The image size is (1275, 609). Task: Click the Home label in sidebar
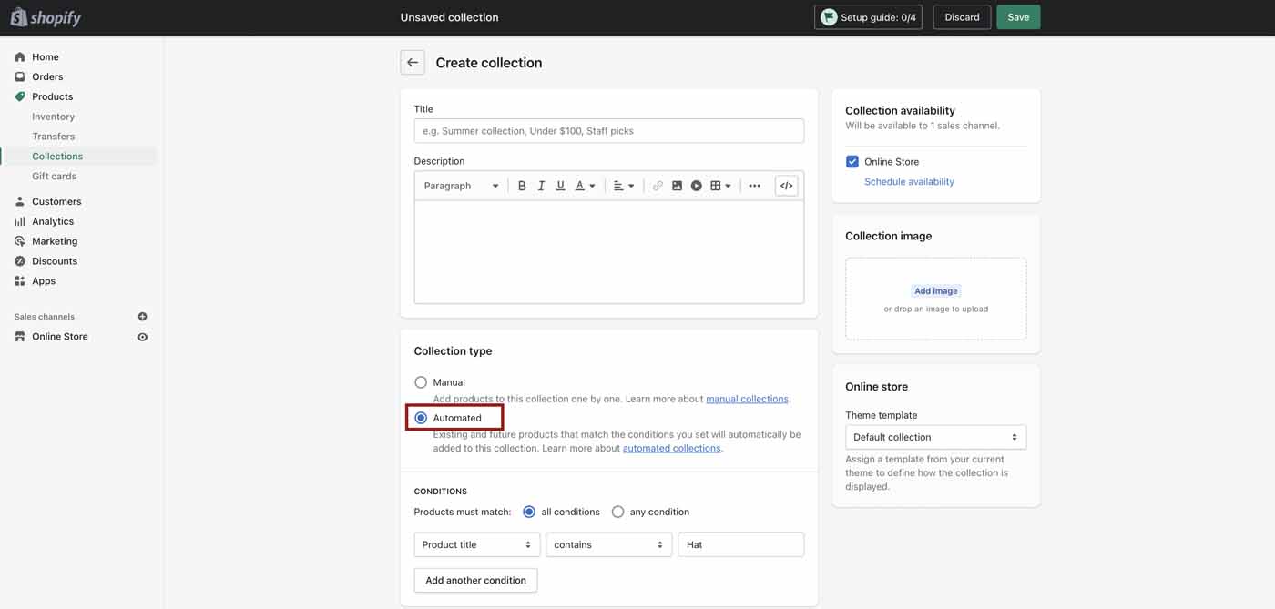coord(46,56)
